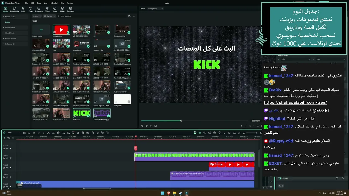Redo the last timeline action
Screen dimensions: 349x196
[x=38, y=133]
